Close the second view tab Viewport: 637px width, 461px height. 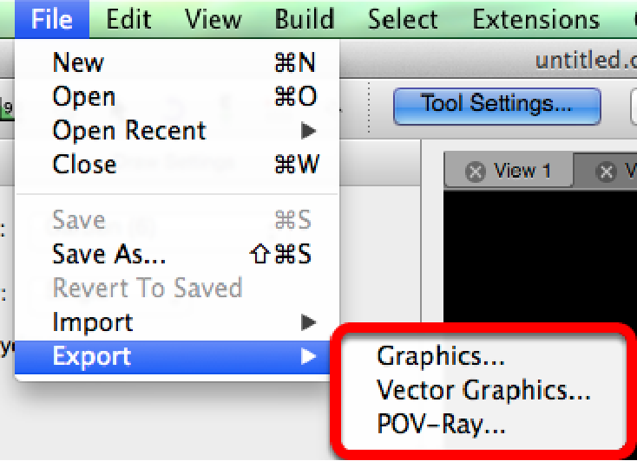click(x=607, y=172)
